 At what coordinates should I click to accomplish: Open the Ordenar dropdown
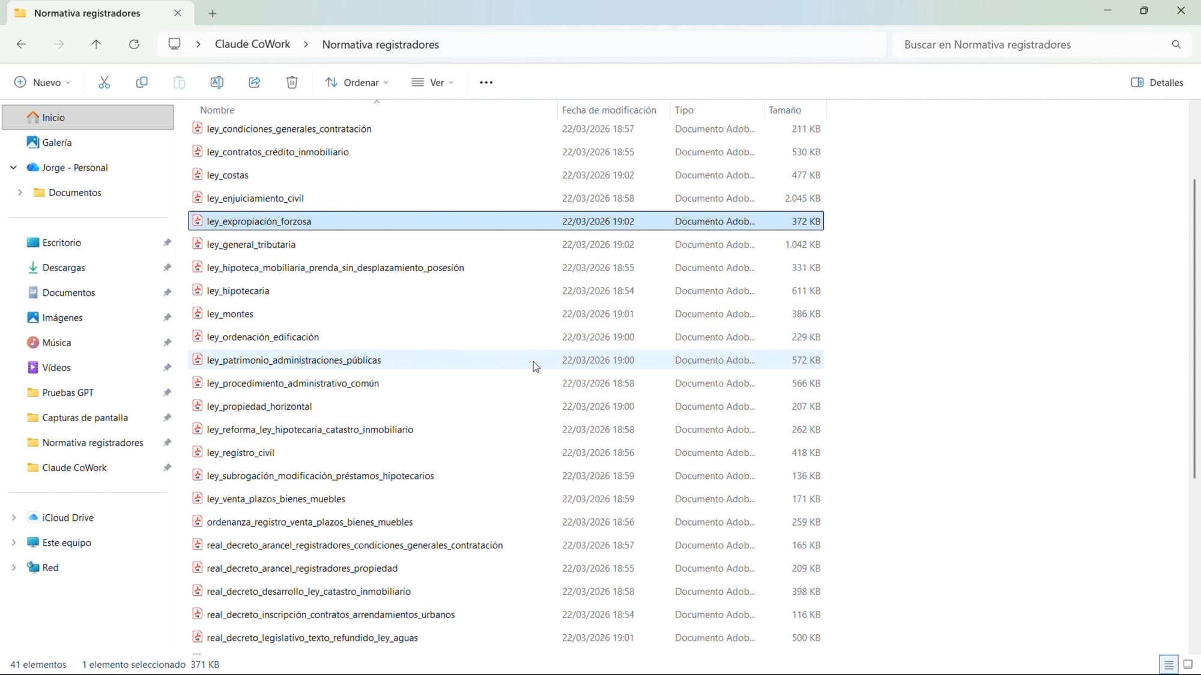click(357, 82)
